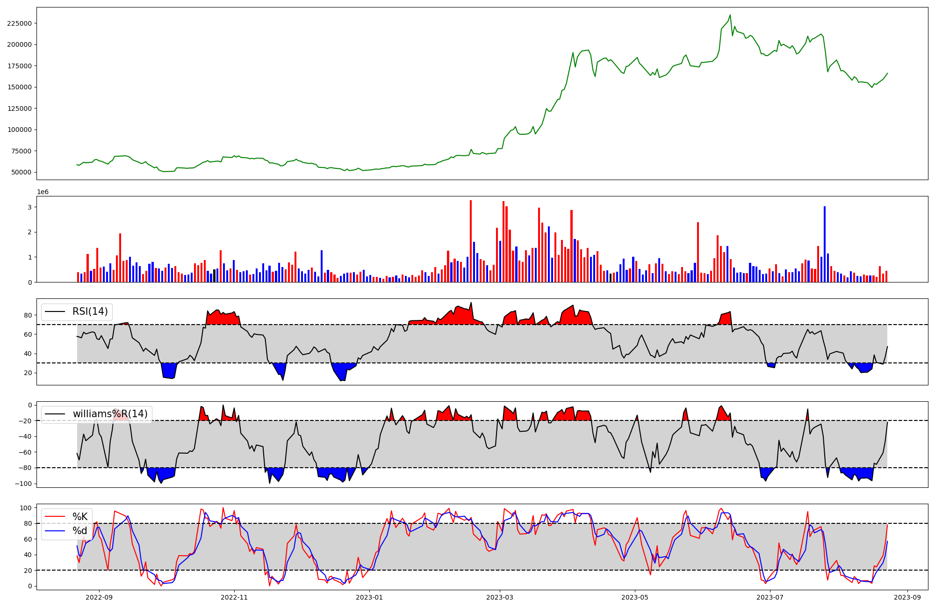Click the 2023-03 date tick label

(x=500, y=597)
